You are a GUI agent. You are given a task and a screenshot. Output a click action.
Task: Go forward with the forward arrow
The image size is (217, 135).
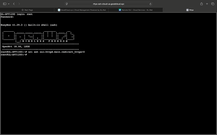point(19,4)
